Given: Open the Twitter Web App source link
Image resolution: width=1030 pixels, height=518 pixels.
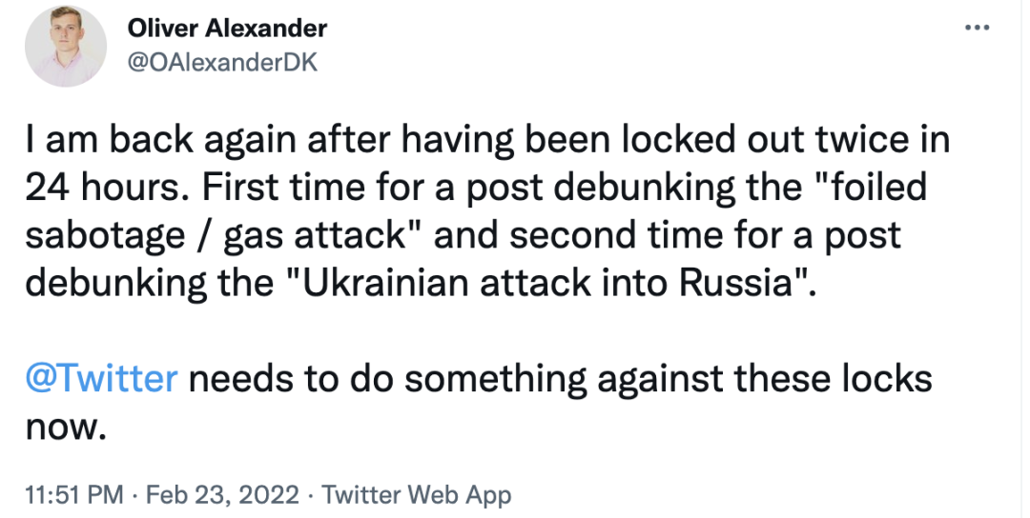Looking at the screenshot, I should click(416, 496).
